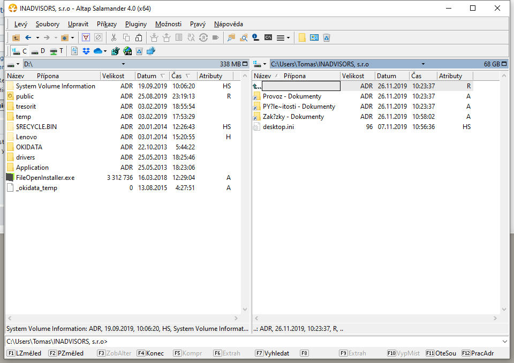Screen dimensions: 514x363
Task: Expand left panel D:\ path history dropdown
Action: tap(123, 64)
